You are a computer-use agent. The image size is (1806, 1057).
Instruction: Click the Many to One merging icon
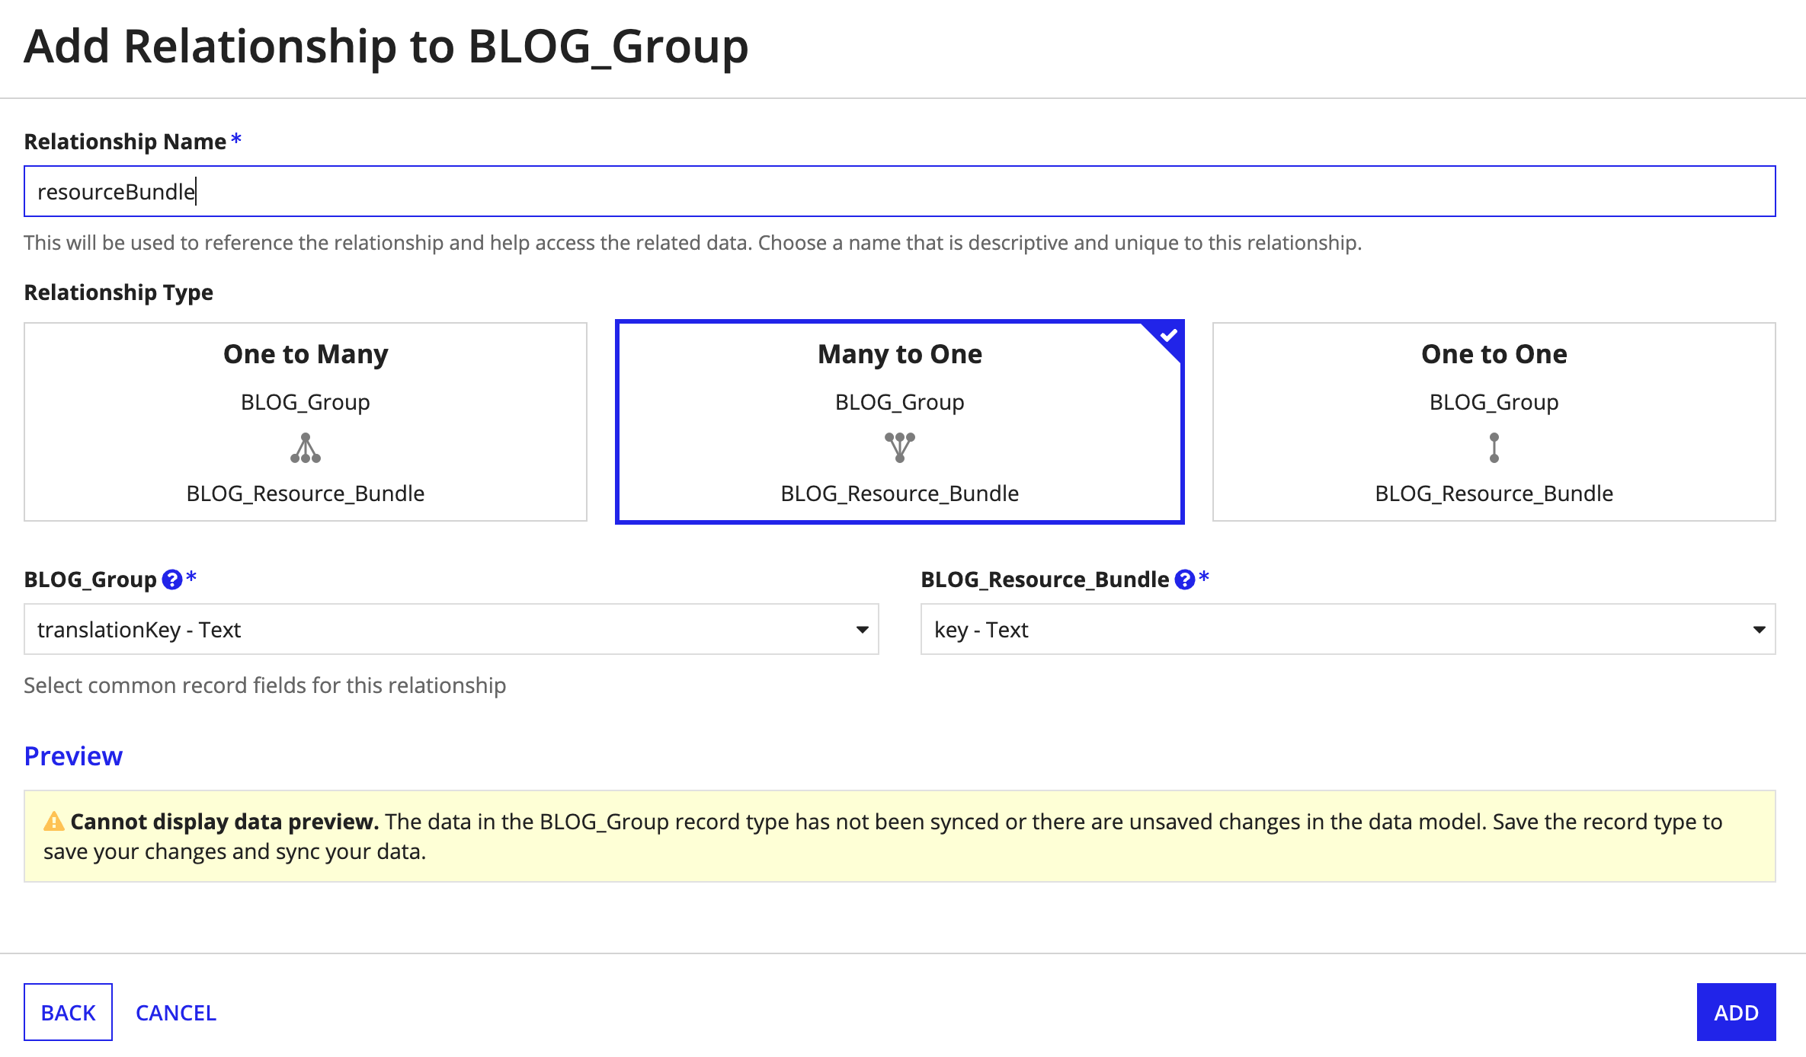(899, 448)
